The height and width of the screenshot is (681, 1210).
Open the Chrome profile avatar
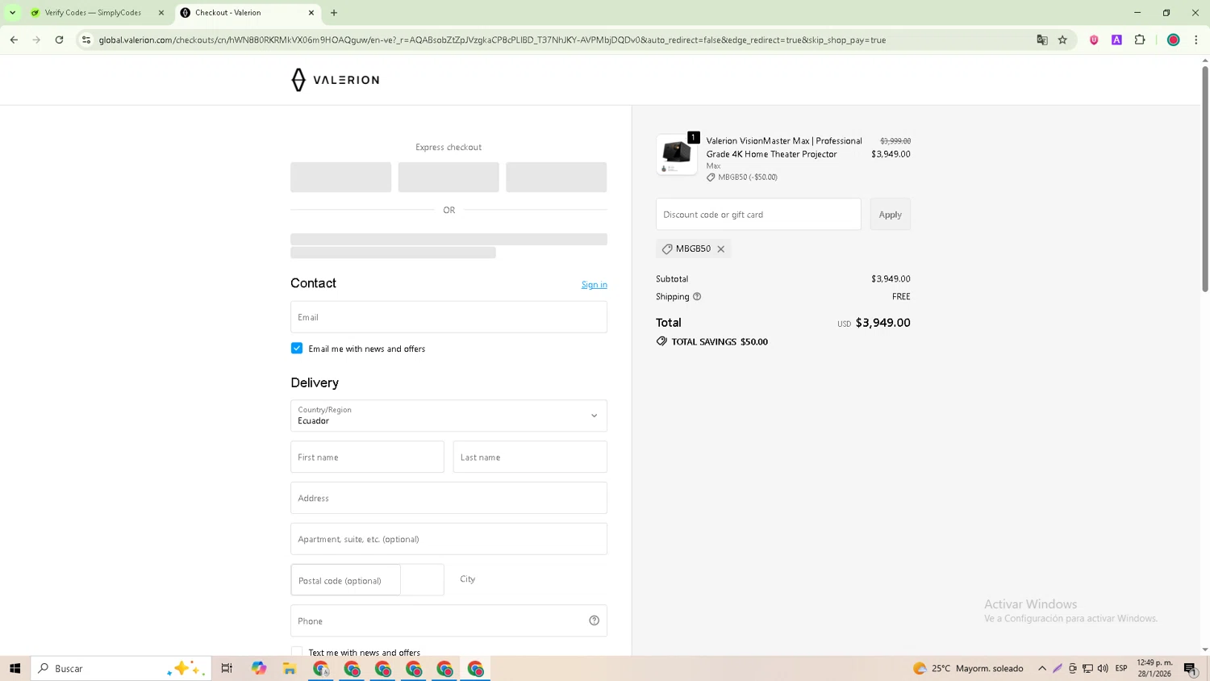[1174, 40]
